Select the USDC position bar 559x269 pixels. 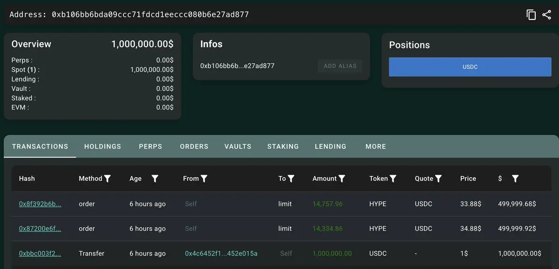(x=470, y=67)
